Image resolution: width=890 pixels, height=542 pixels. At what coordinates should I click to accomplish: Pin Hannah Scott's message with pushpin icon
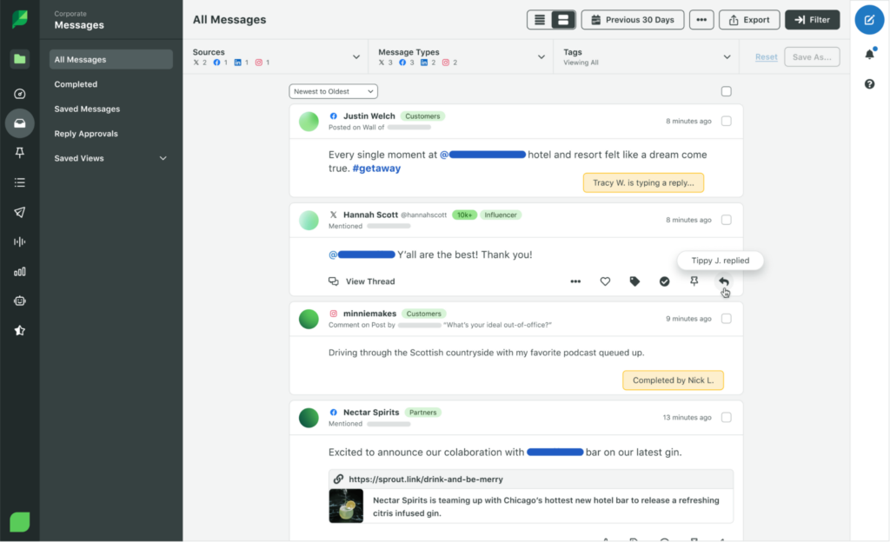click(694, 281)
